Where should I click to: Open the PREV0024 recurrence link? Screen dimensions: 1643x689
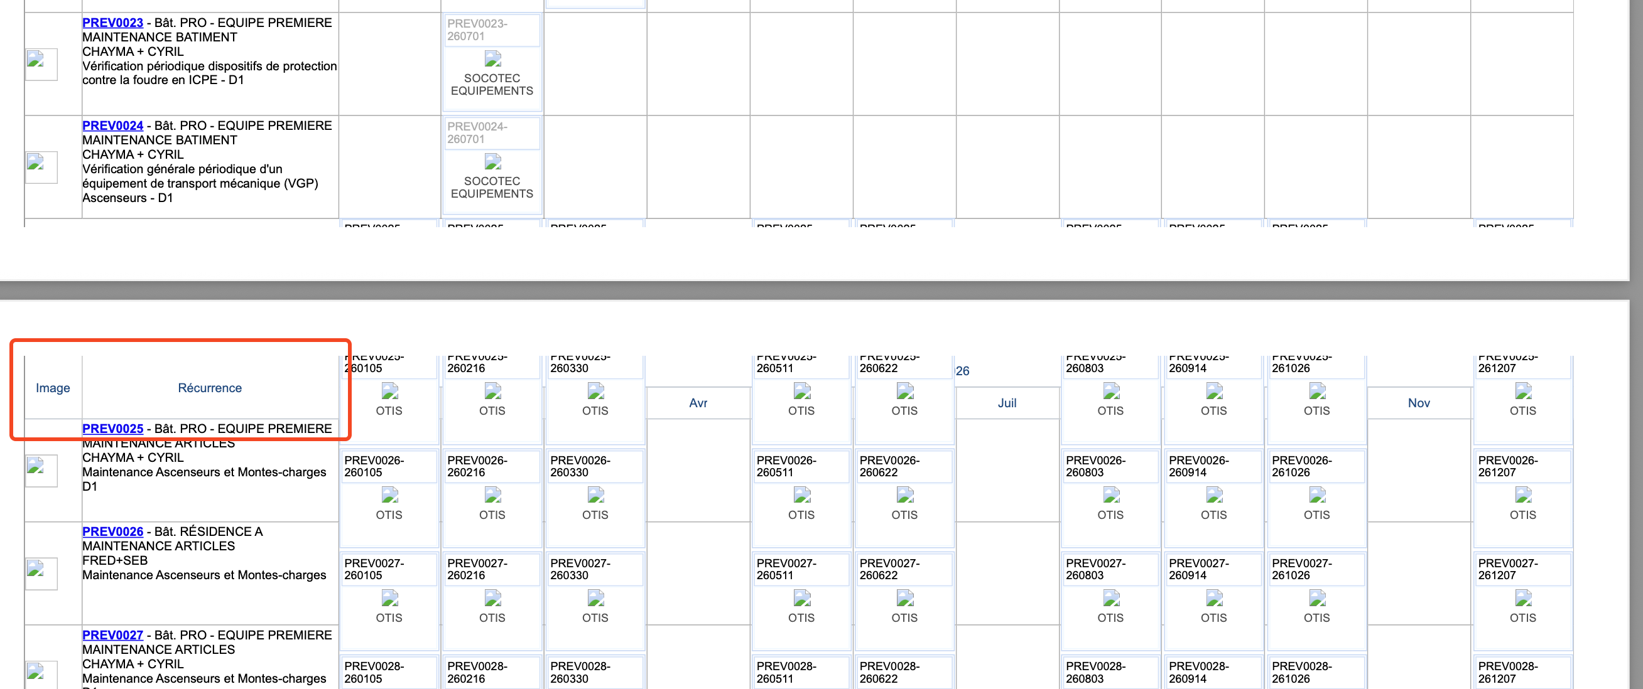tap(112, 126)
